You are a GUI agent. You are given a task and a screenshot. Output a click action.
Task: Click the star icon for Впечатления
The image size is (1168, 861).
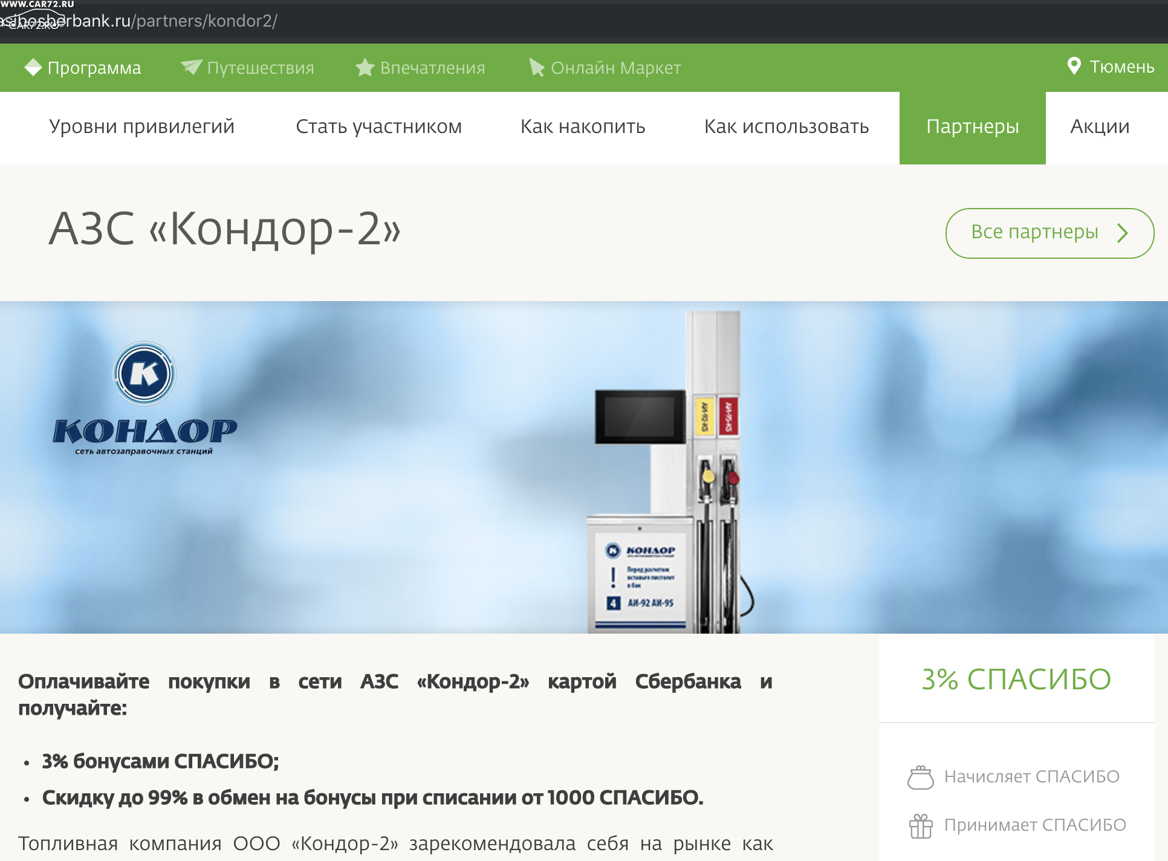(x=365, y=67)
